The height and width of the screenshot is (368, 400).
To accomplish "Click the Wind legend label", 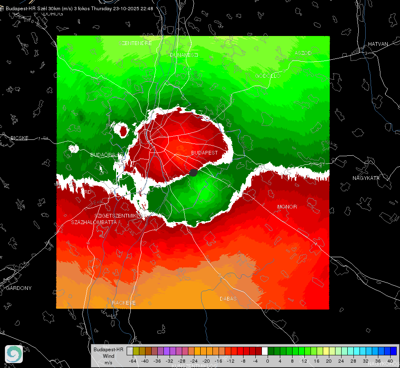I will (x=108, y=356).
